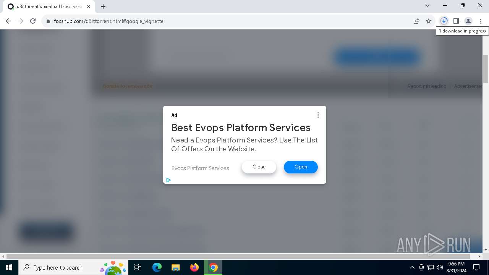Close the Evops ad popup
Screen dimensions: 489x275
[x=259, y=167]
